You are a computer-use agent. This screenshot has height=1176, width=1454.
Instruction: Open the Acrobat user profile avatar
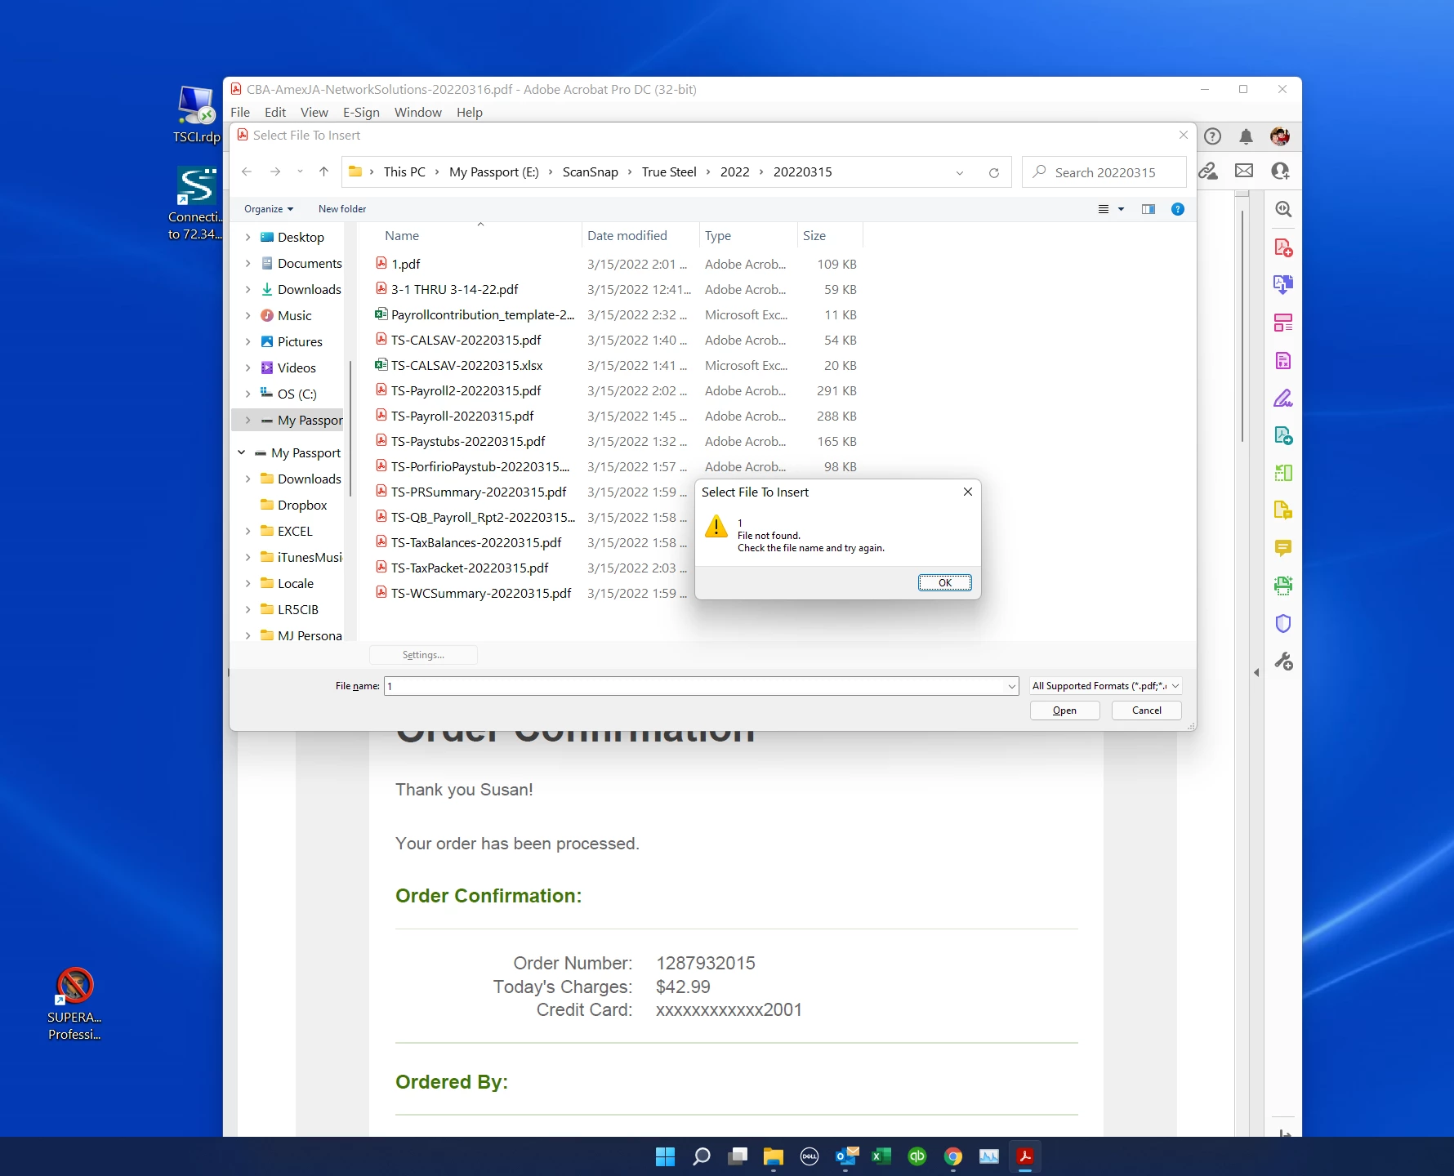(1279, 136)
